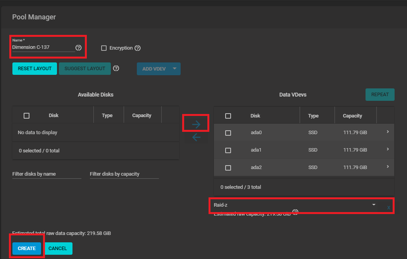Expand the ada1 row details chevron
407x259 pixels.
pos(388,150)
